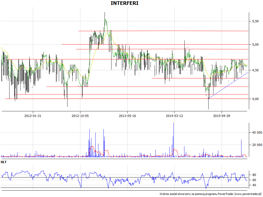Click the 2015-04-29 date label

click(x=222, y=116)
